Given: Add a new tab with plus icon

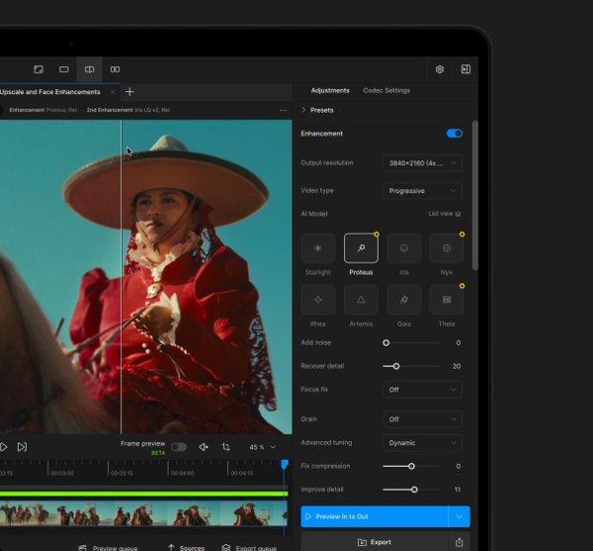Looking at the screenshot, I should (129, 92).
